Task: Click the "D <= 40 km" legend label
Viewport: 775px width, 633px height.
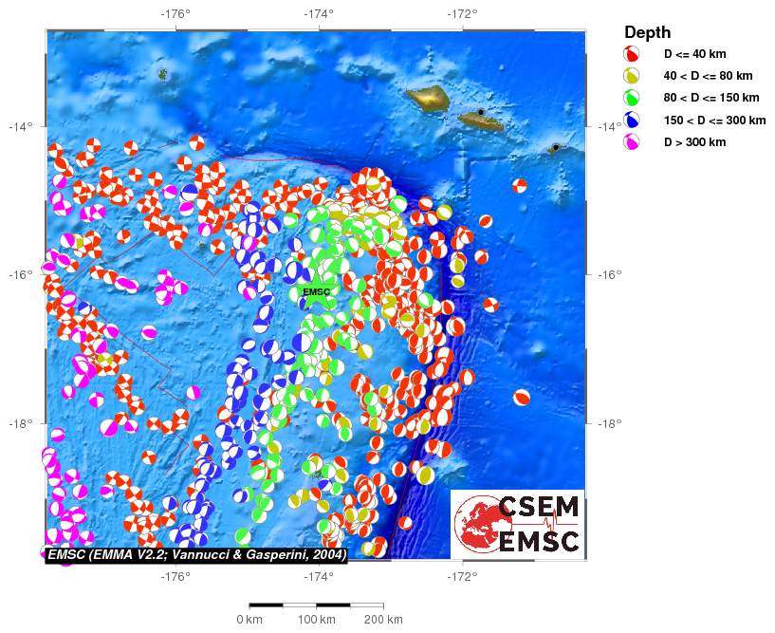Action: [x=693, y=54]
